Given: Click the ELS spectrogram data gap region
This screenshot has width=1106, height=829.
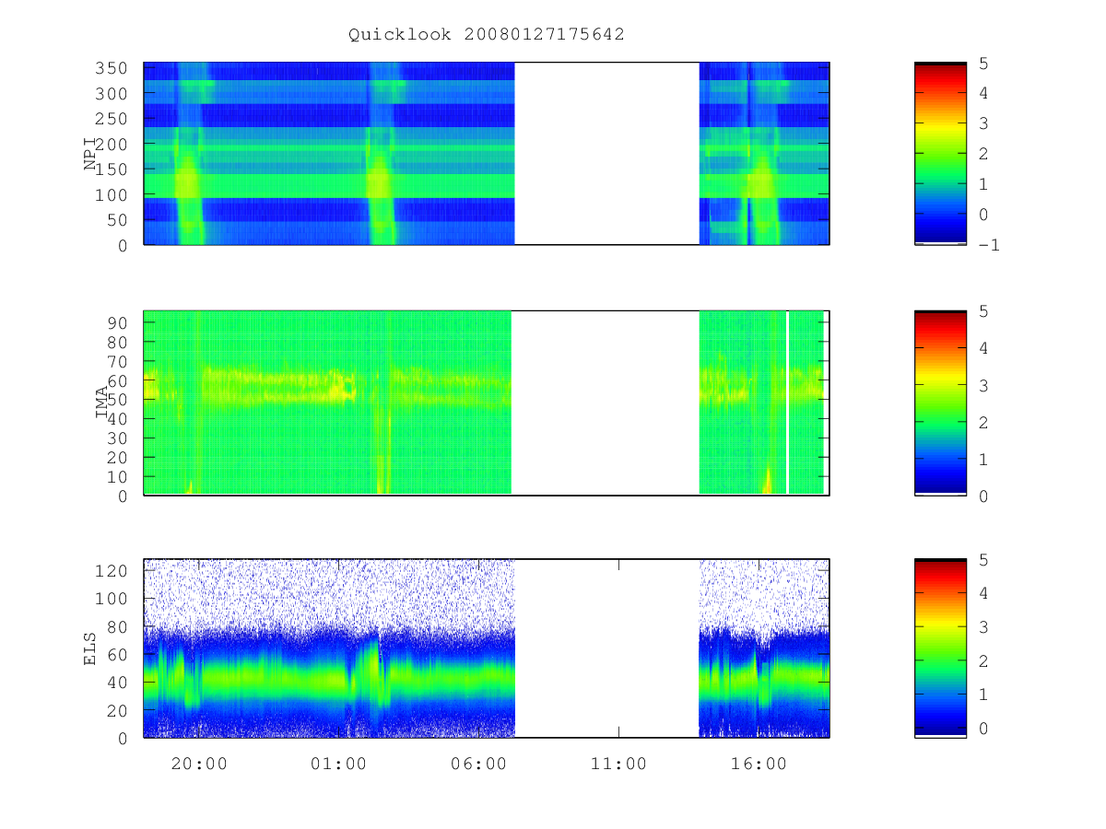Looking at the screenshot, I should click(x=606, y=648).
